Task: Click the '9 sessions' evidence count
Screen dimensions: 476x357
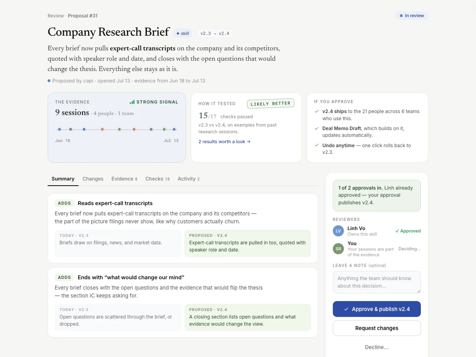Action: tap(72, 113)
